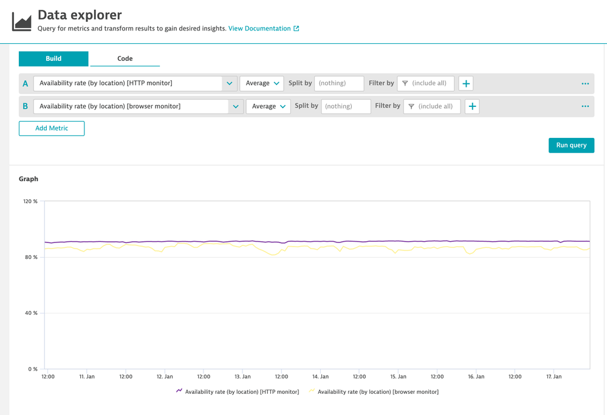This screenshot has width=607, height=415.
Task: Open the Average aggregation dropdown for metric B
Action: (x=268, y=106)
